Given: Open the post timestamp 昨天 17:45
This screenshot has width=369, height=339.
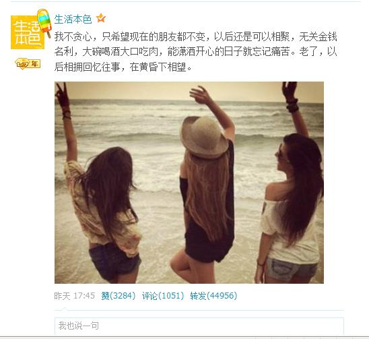Looking at the screenshot, I should click(x=74, y=296).
